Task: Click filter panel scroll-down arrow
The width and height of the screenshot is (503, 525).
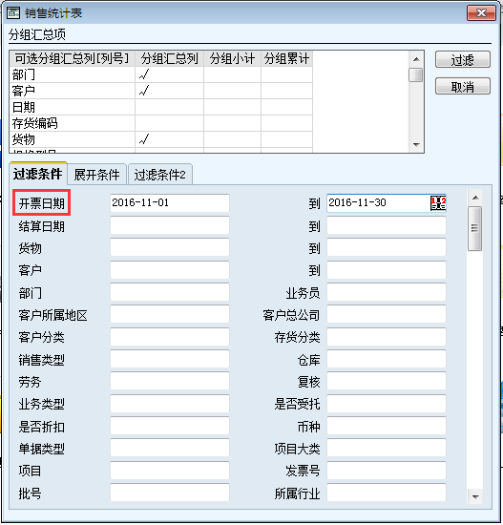Action: pos(475,497)
